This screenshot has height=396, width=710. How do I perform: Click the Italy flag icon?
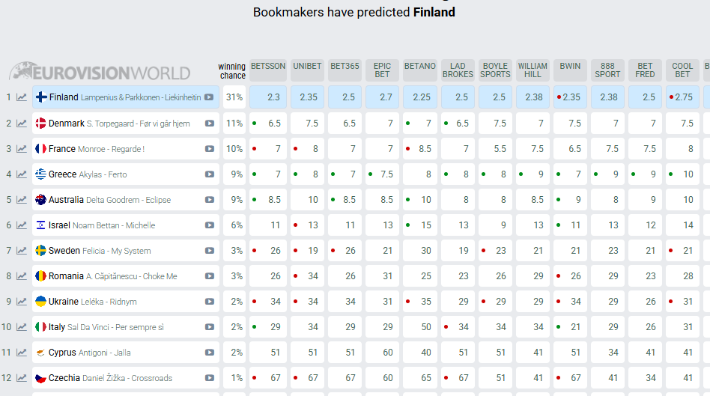coord(40,327)
